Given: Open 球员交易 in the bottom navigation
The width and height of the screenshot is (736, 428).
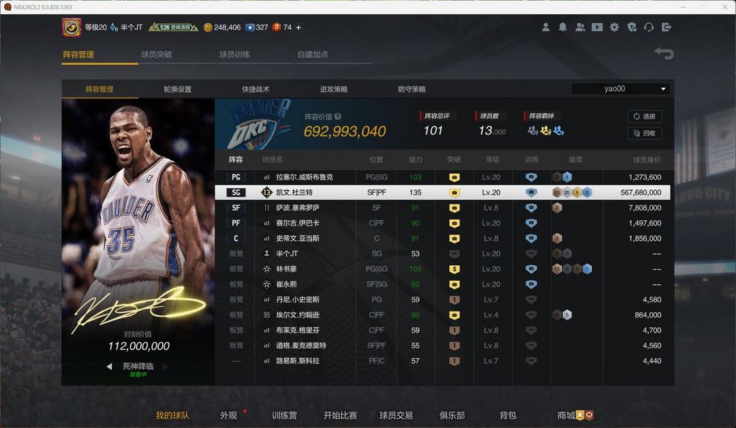Looking at the screenshot, I should (x=396, y=415).
